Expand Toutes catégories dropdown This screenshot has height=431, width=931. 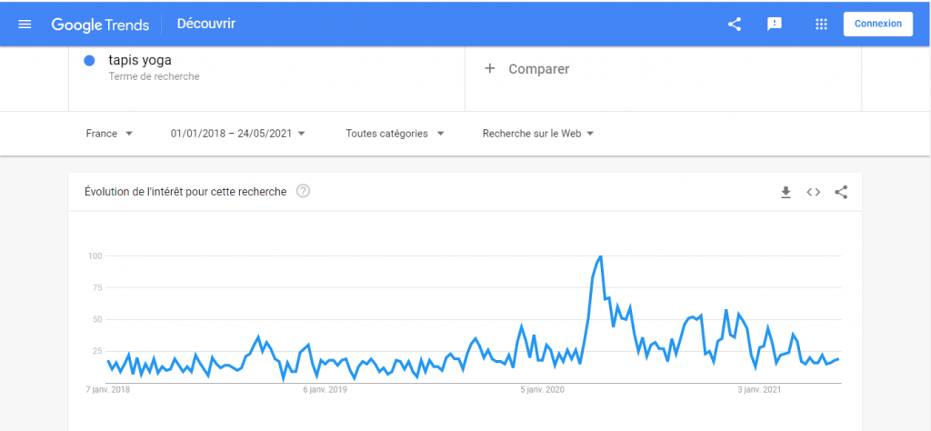395,134
